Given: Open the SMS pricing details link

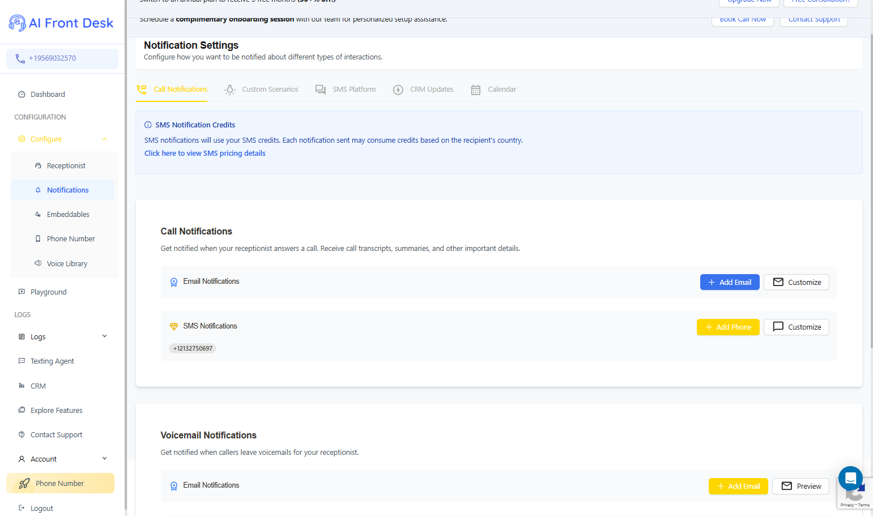Looking at the screenshot, I should tap(205, 153).
